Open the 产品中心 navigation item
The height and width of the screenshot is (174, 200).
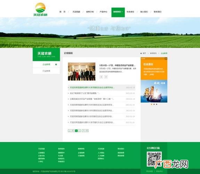click(x=103, y=12)
